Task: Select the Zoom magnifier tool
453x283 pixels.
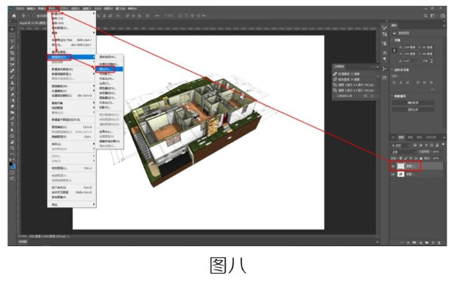Action: (12, 148)
